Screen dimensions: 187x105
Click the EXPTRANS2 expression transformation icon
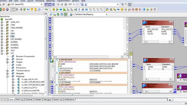pyautogui.click(x=146, y=60)
